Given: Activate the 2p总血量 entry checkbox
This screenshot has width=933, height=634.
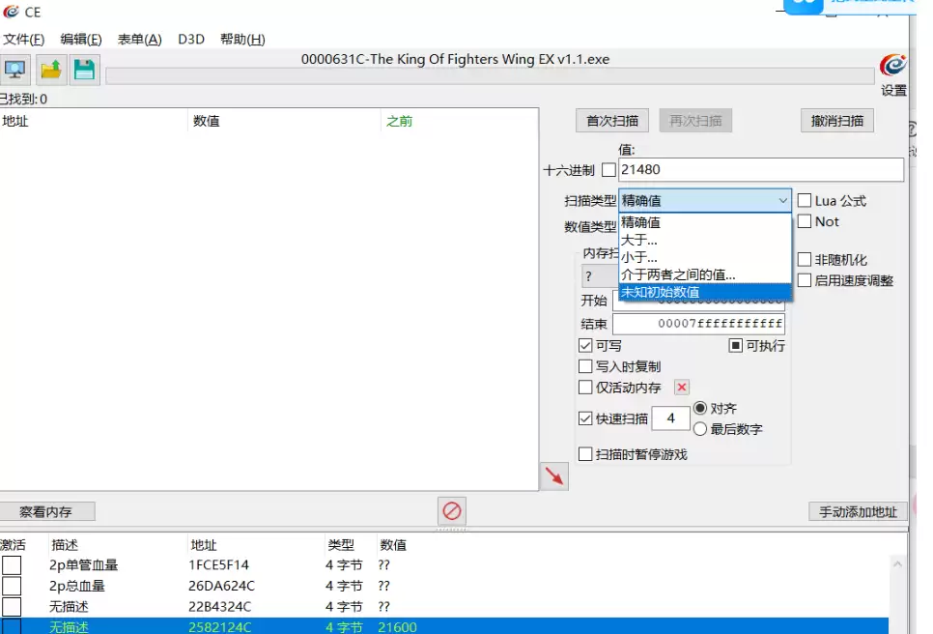Looking at the screenshot, I should pos(12,586).
